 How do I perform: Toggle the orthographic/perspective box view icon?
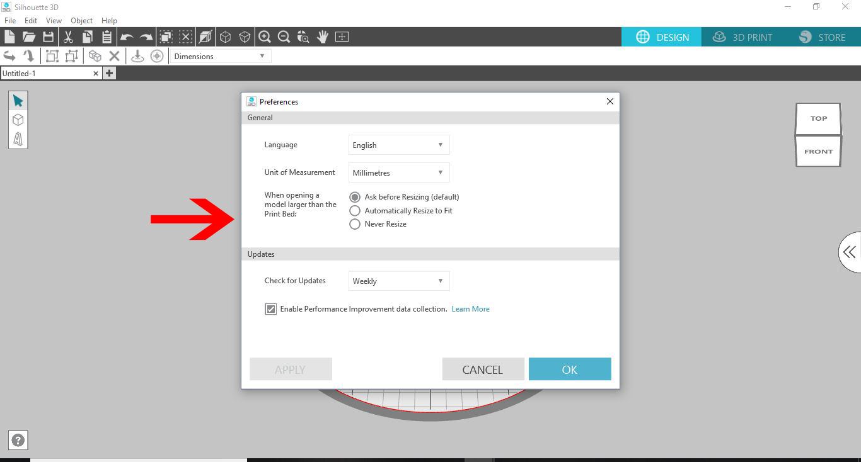[205, 37]
